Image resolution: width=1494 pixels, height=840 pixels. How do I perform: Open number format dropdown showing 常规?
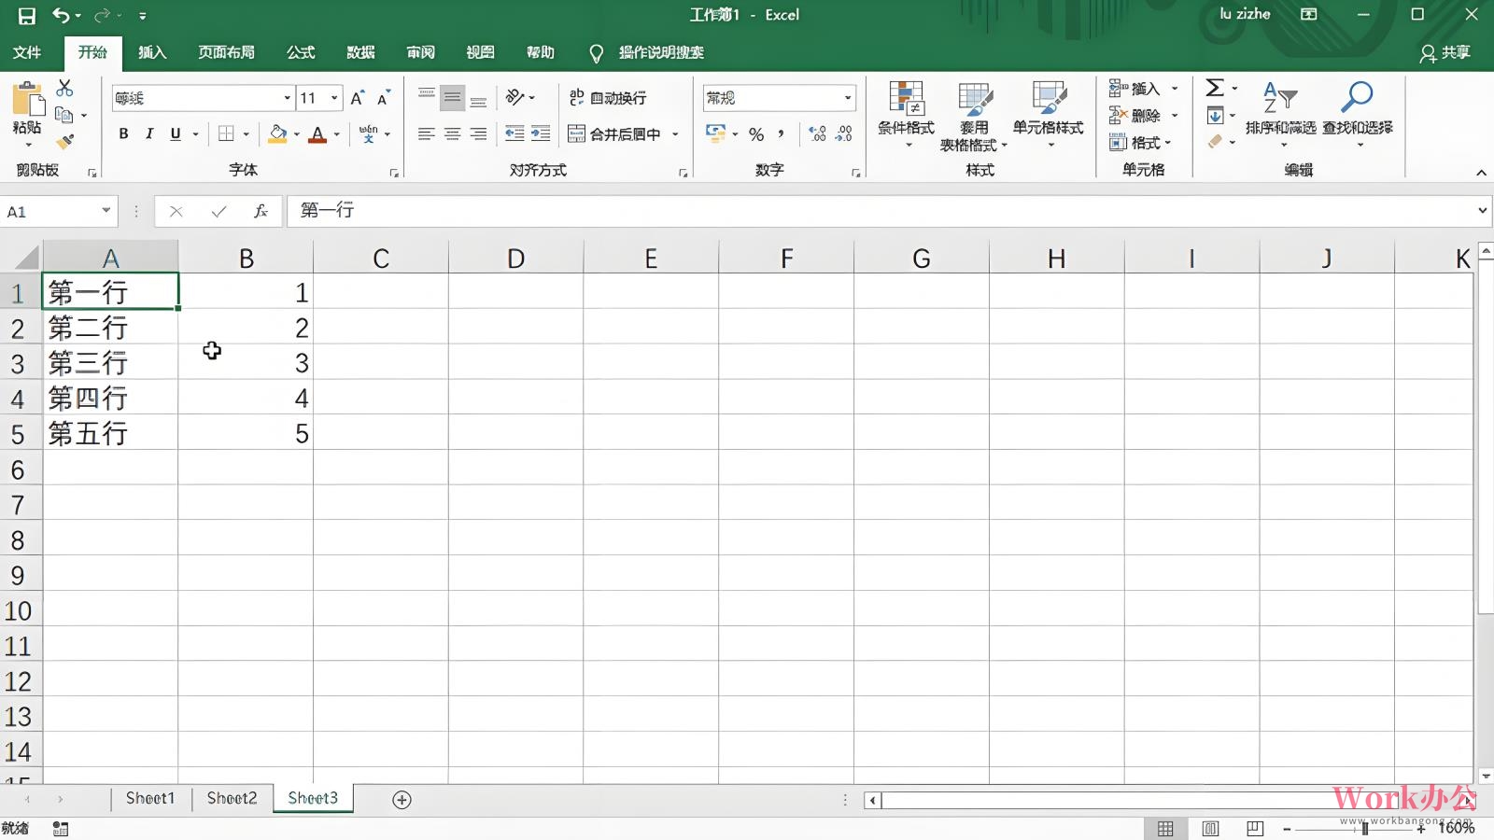point(848,98)
